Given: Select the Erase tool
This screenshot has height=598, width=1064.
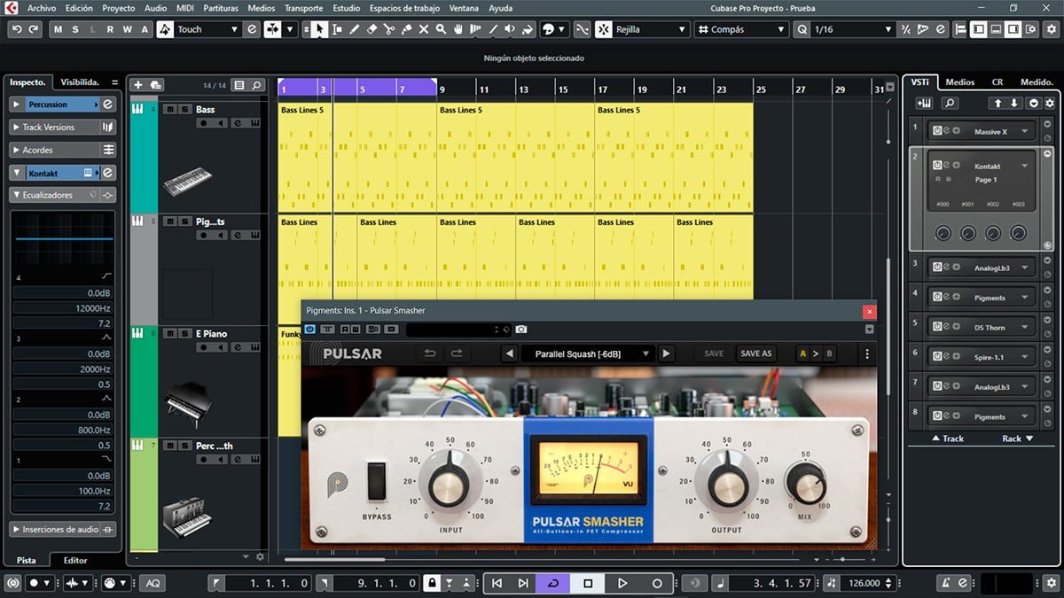Looking at the screenshot, I should coord(372,29).
